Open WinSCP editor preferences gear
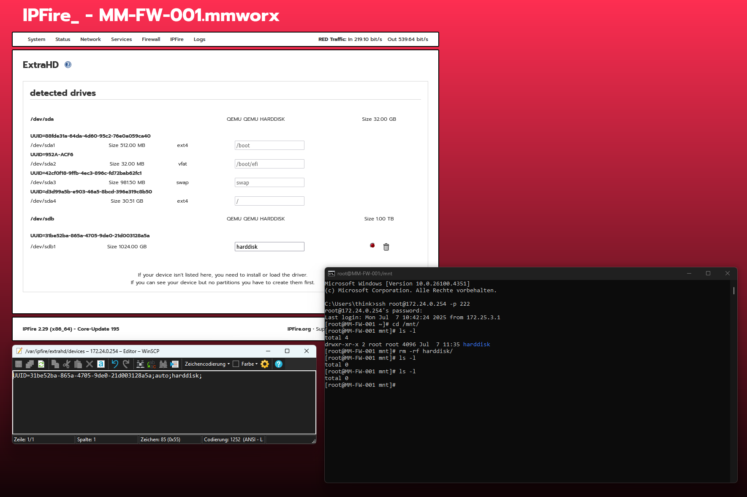747x497 pixels. (265, 364)
